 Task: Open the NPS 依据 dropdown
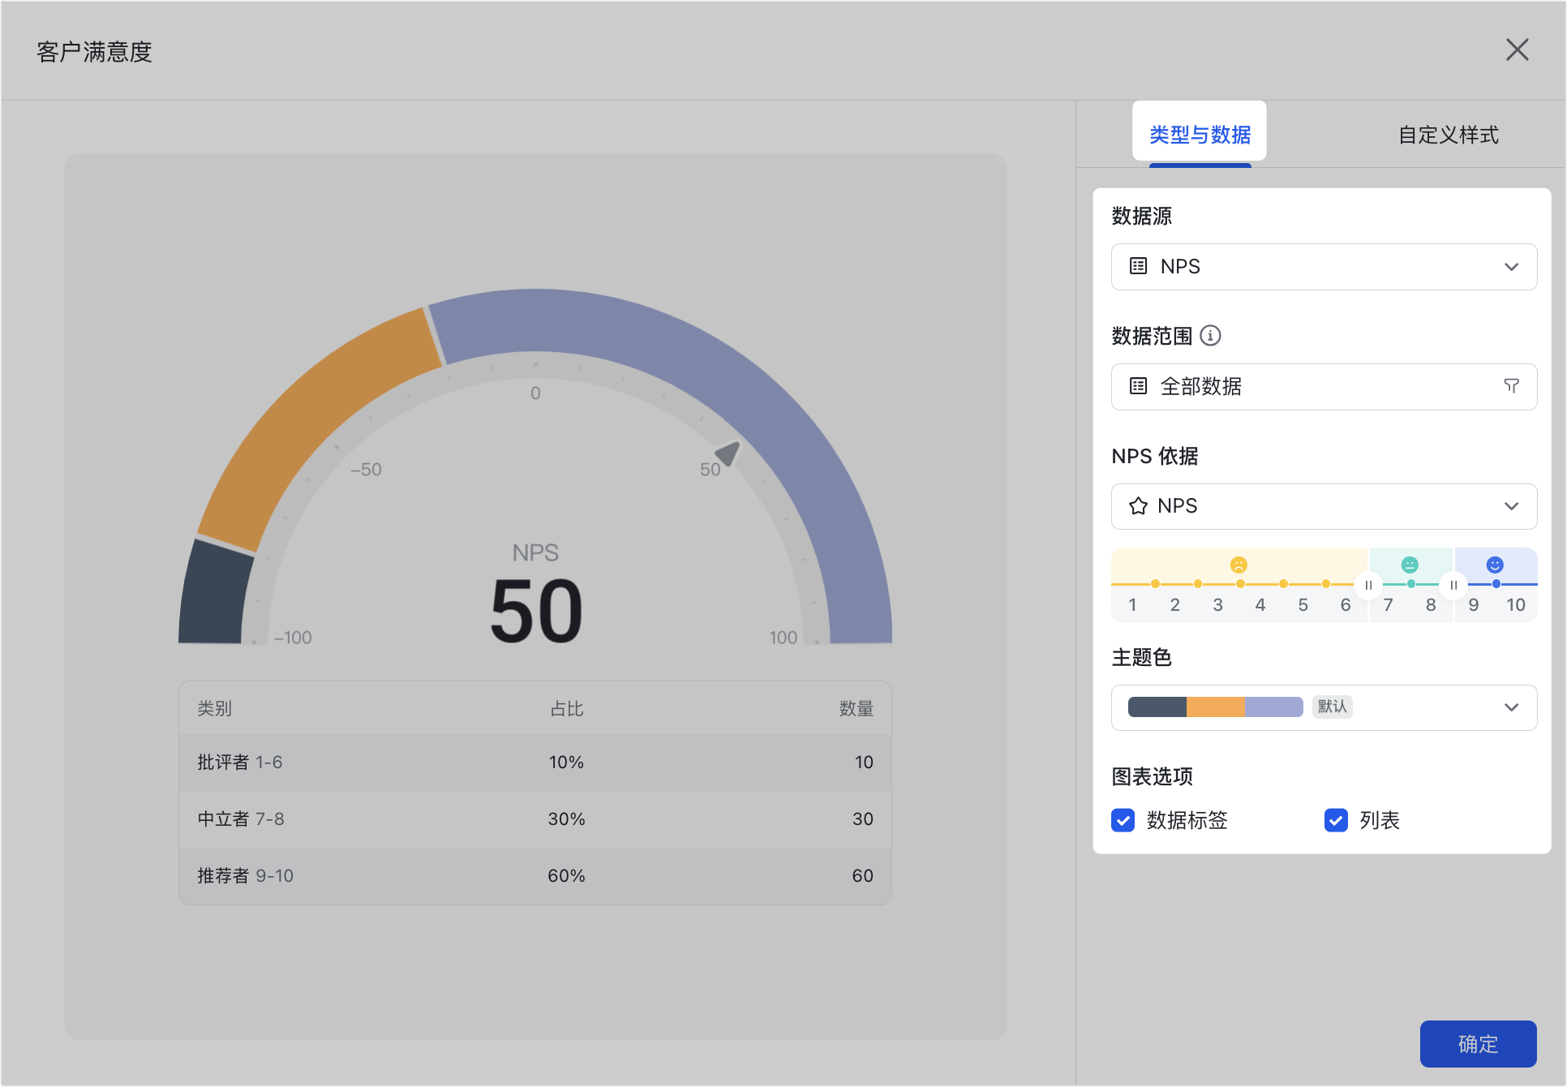pos(1324,506)
